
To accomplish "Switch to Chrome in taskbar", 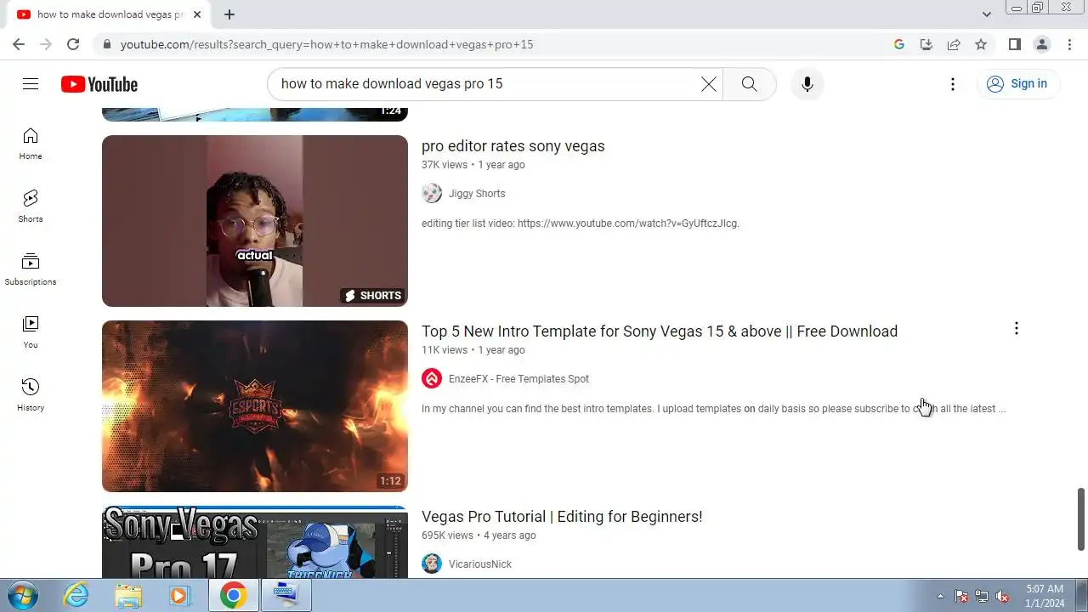I will pyautogui.click(x=233, y=596).
